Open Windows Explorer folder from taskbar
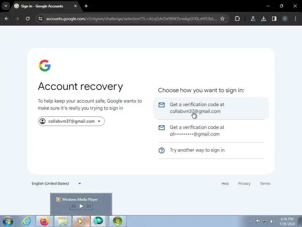This screenshot has width=302, height=227. [x=63, y=221]
